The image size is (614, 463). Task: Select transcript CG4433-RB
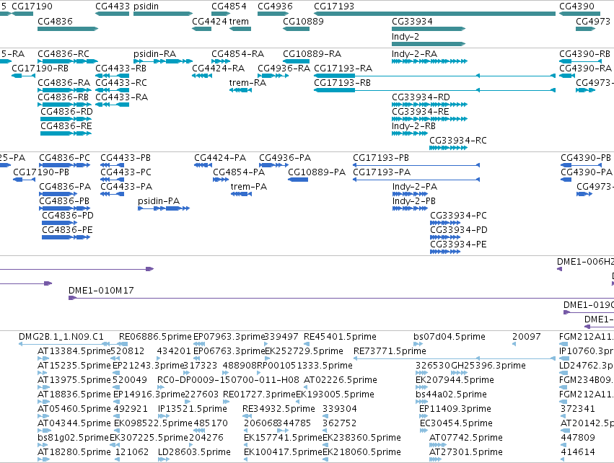(121, 68)
